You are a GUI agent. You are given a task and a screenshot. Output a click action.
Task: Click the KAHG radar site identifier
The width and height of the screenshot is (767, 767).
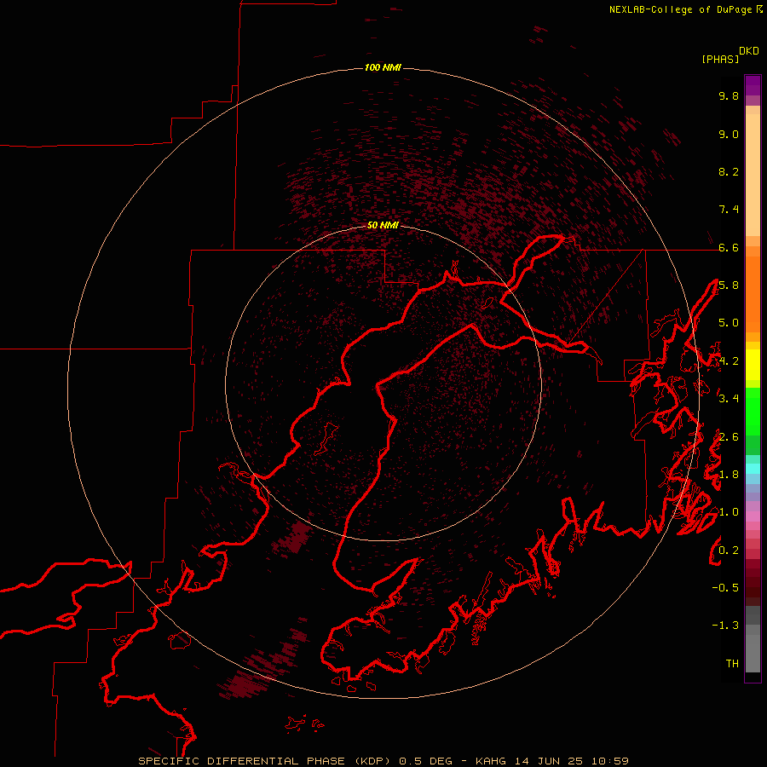491,761
